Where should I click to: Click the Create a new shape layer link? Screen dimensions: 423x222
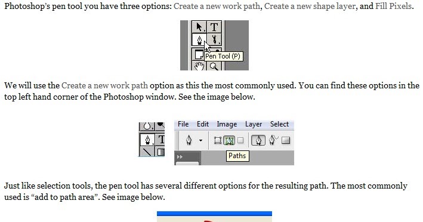310,6
